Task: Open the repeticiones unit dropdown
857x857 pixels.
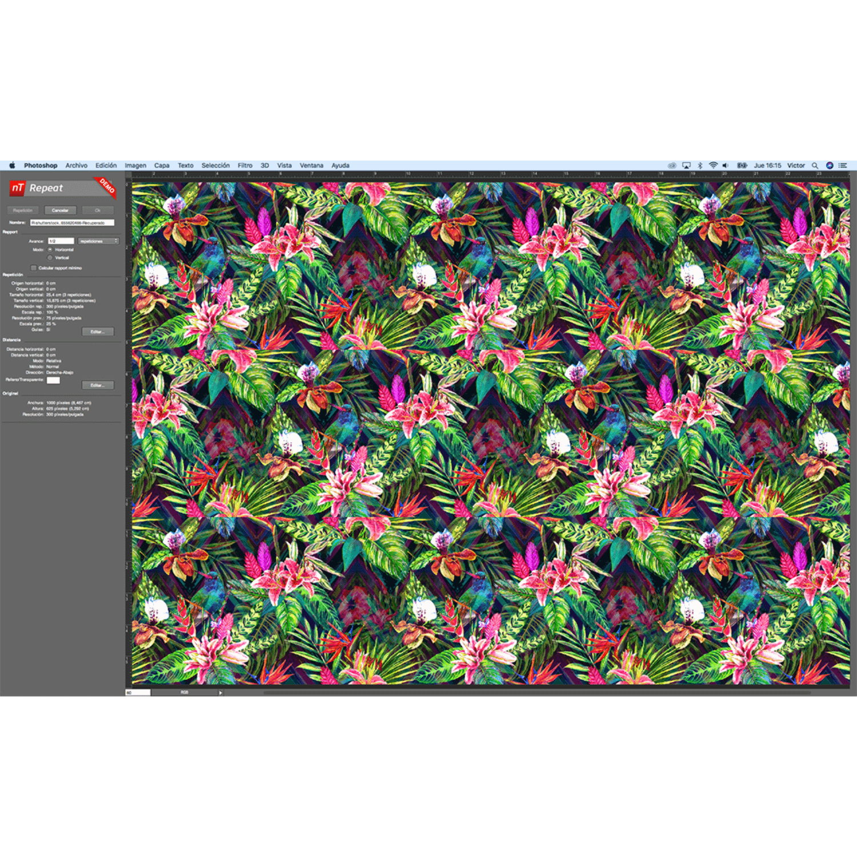Action: [99, 241]
